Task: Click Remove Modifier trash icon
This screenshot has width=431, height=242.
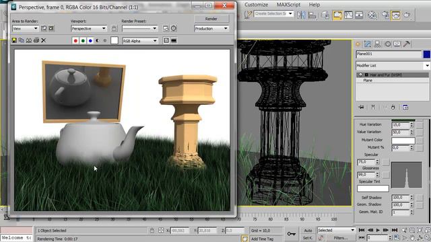Action: tap(393, 108)
